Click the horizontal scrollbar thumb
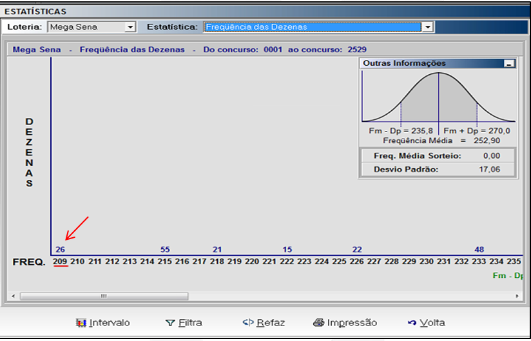Image resolution: width=531 pixels, height=341 pixels. (x=104, y=297)
